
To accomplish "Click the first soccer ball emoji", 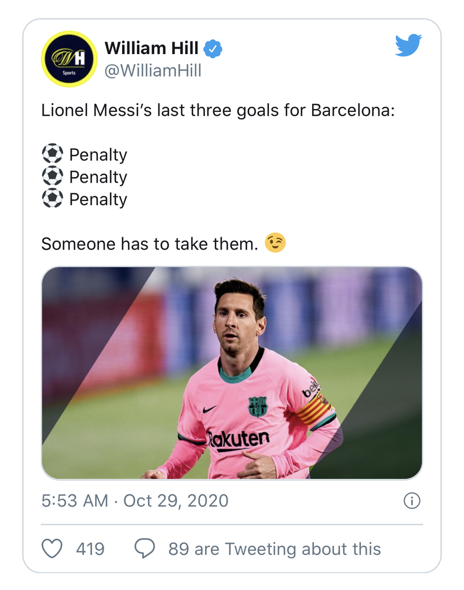I will 52,154.
